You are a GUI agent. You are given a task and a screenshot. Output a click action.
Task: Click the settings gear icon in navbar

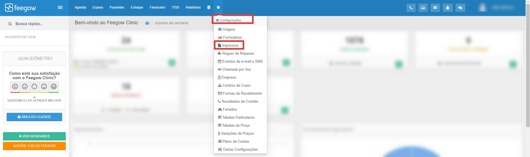click(218, 7)
